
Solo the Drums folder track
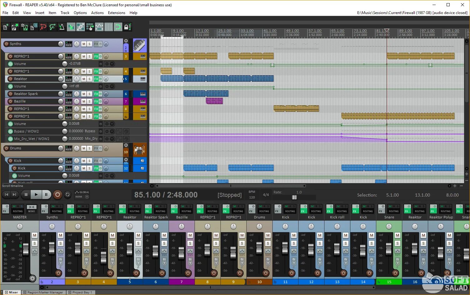point(89,148)
